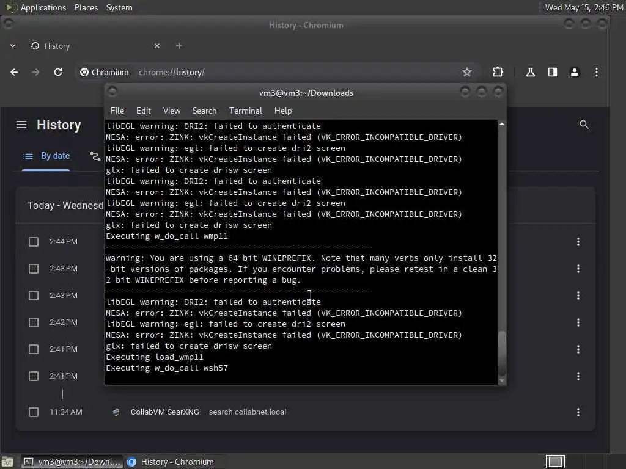The image size is (626, 469).
Task: Open a new tab with plus button
Action: [x=179, y=46]
